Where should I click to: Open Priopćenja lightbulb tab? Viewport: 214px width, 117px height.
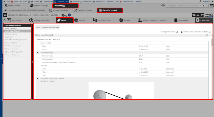[204, 20]
